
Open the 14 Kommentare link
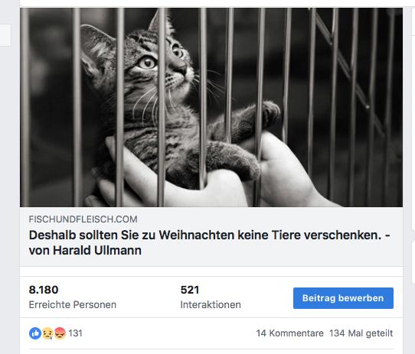290,333
